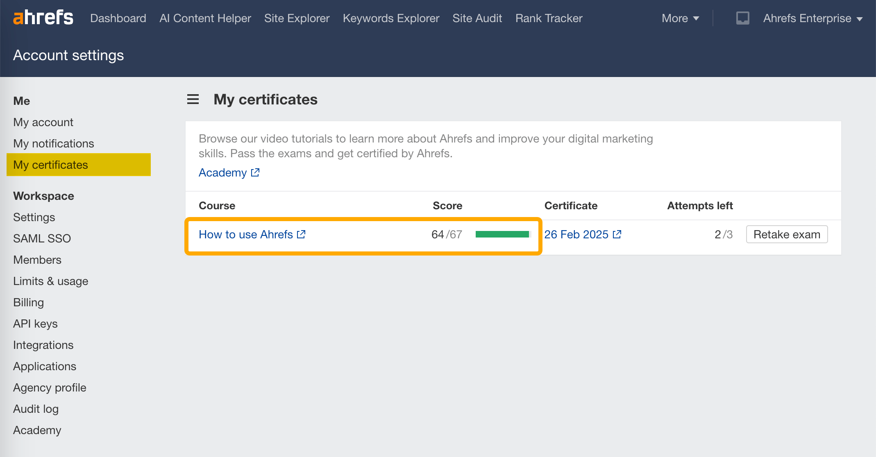Click the Ahrefs logo
This screenshot has height=457, width=876.
click(43, 18)
